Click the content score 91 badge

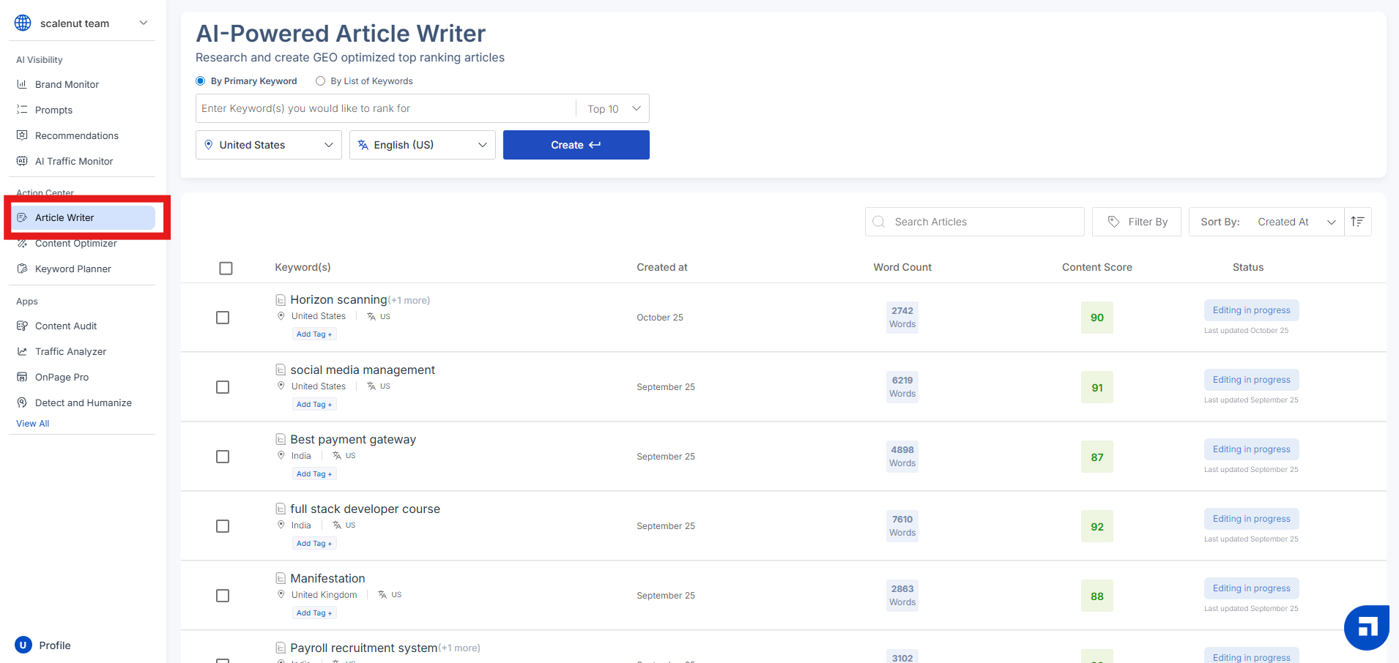[x=1096, y=388]
